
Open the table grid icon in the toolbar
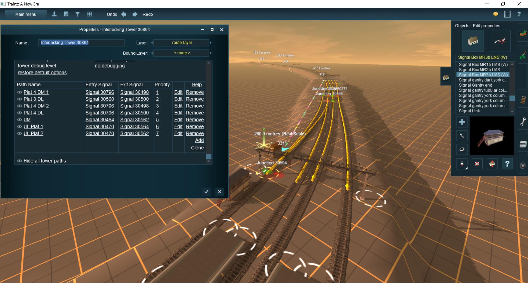[89, 14]
